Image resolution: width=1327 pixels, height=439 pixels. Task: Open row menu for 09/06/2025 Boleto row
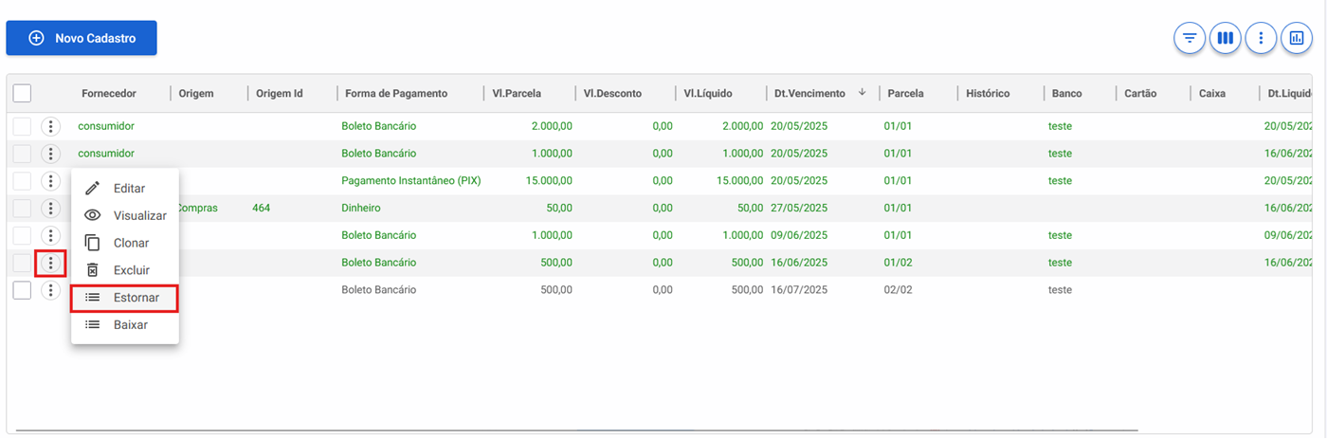tap(50, 235)
